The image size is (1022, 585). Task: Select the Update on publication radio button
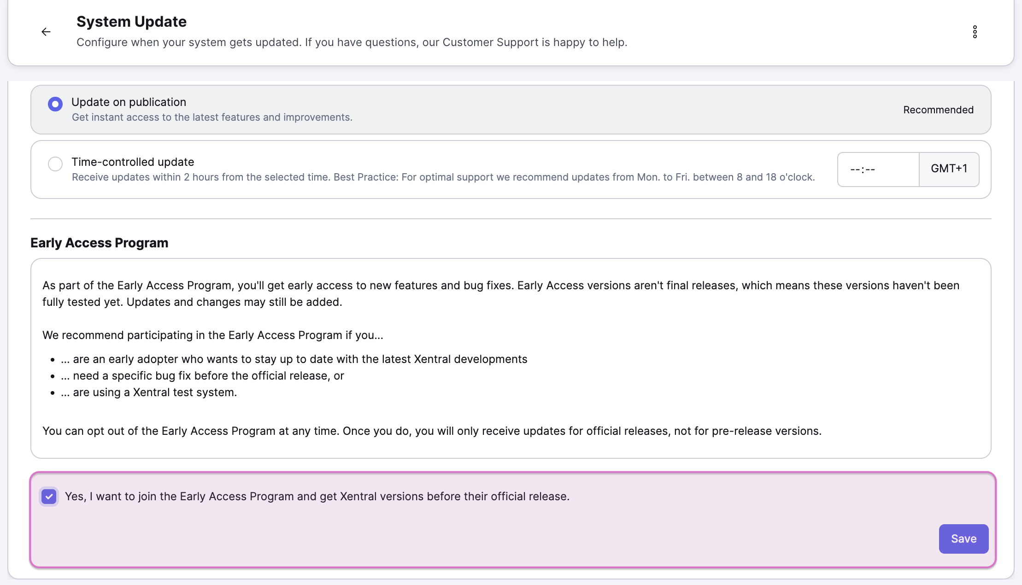click(x=55, y=104)
